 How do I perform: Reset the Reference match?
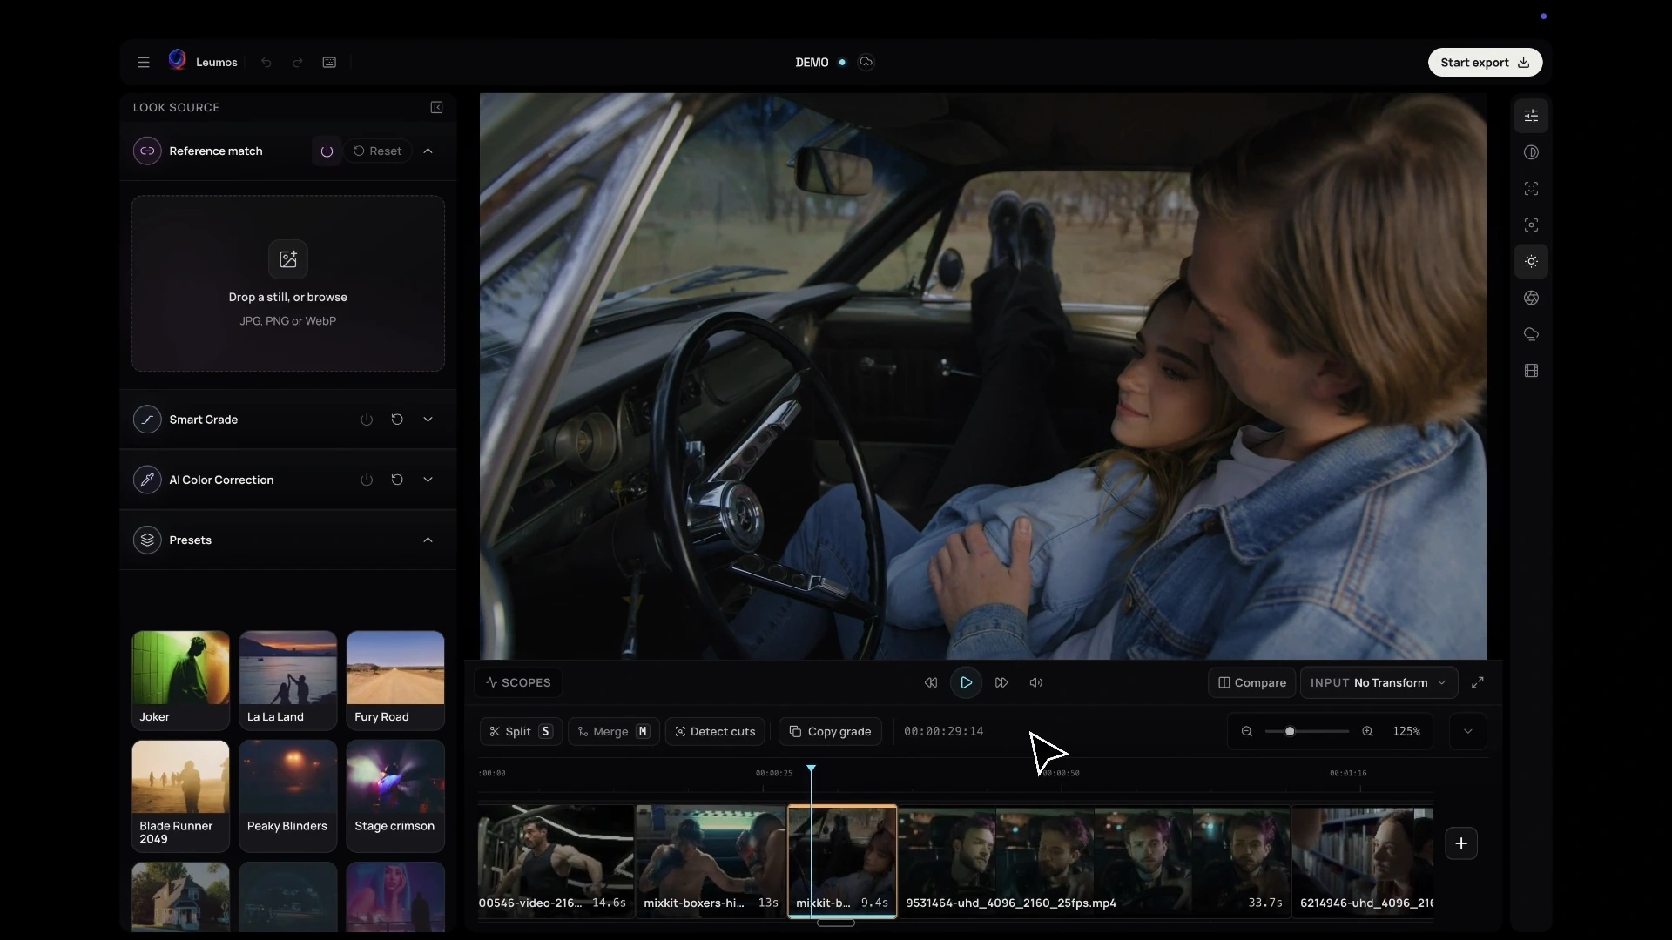[378, 151]
